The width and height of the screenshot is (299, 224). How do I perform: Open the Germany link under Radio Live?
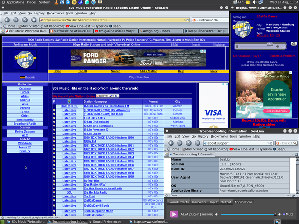(x=25, y=88)
